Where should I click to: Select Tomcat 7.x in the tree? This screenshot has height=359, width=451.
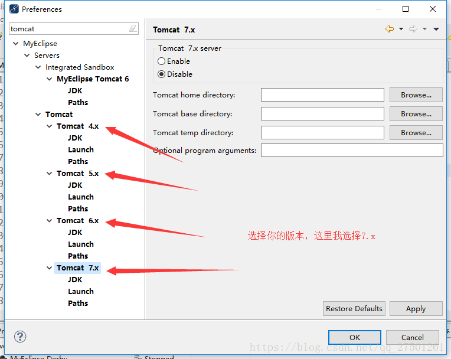[x=78, y=268]
